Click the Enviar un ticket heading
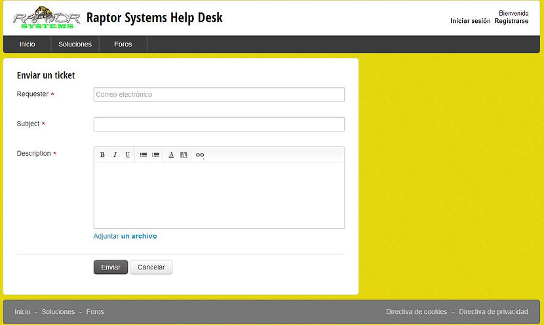This screenshot has height=325, width=544. [x=46, y=75]
